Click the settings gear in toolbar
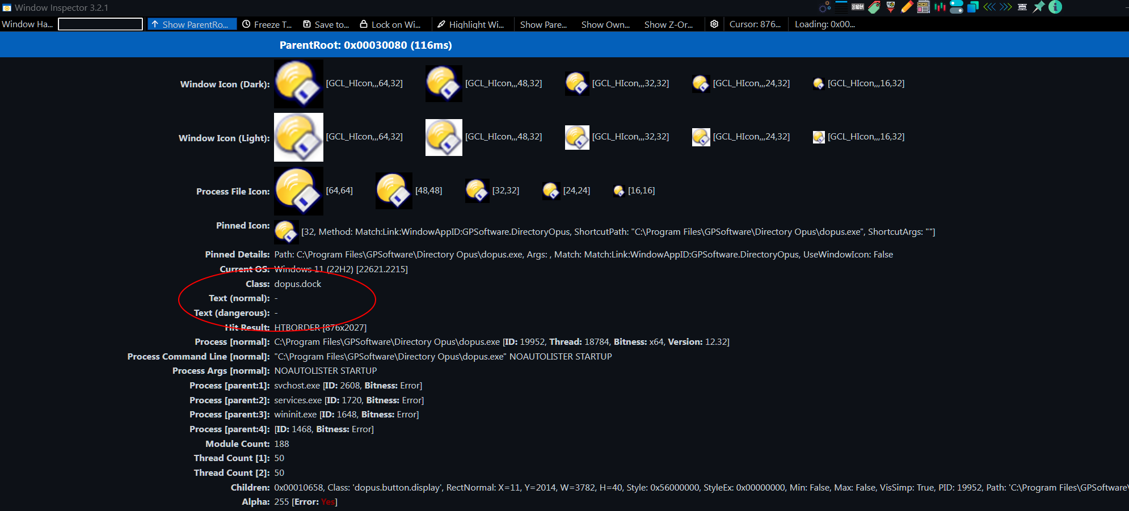1129x511 pixels. click(714, 24)
